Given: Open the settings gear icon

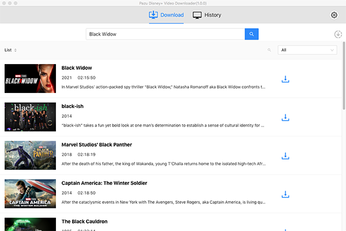Looking at the screenshot, I should click(334, 15).
